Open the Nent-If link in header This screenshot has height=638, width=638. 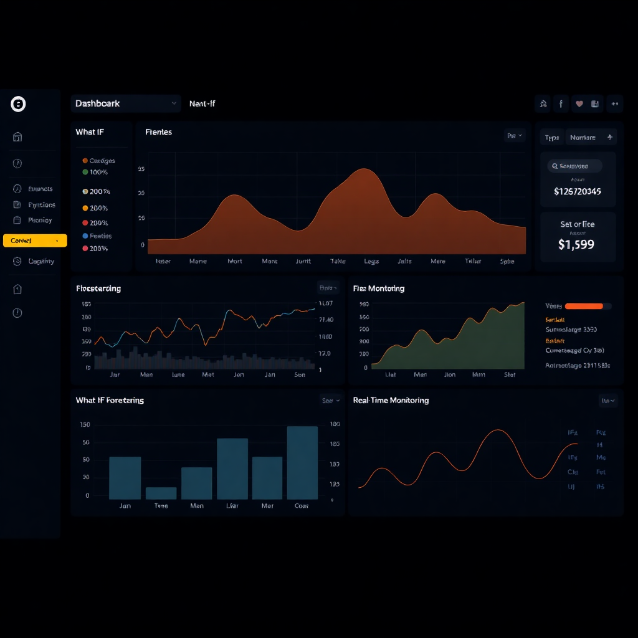coord(202,104)
